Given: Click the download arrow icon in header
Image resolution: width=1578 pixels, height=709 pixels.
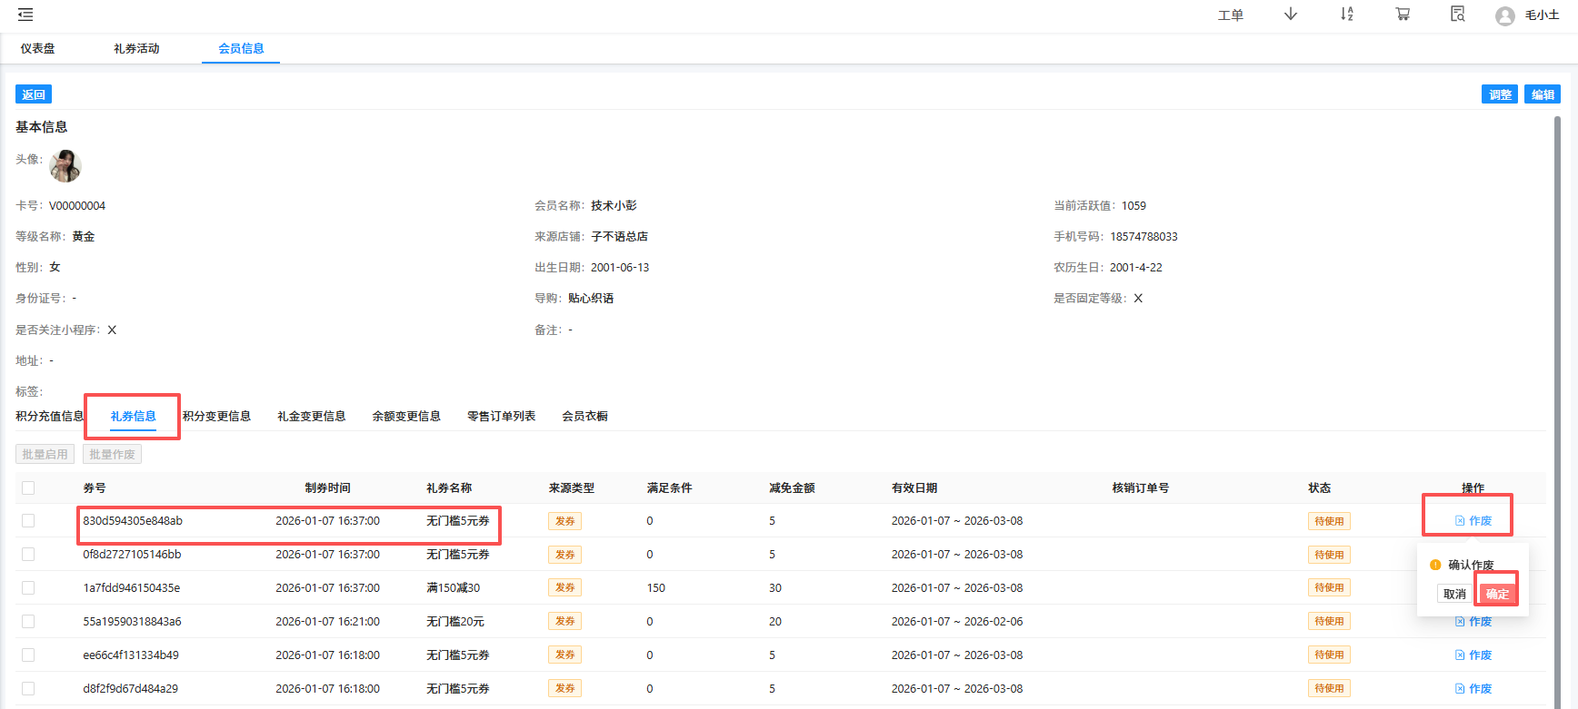Looking at the screenshot, I should [x=1290, y=15].
